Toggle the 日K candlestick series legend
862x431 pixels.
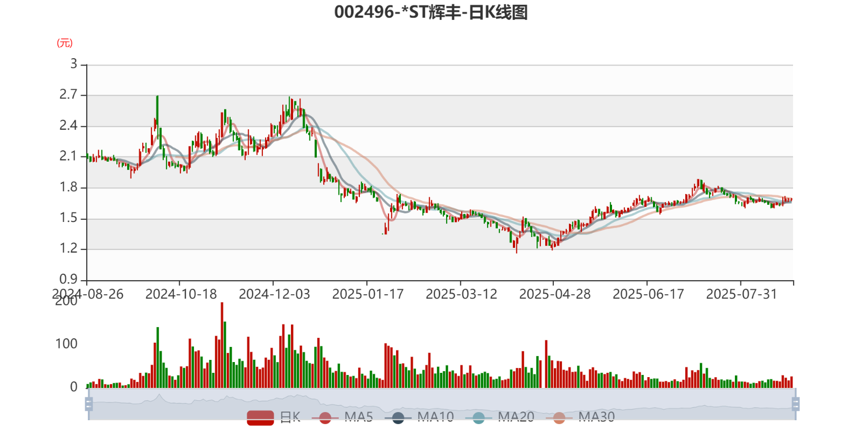point(273,417)
